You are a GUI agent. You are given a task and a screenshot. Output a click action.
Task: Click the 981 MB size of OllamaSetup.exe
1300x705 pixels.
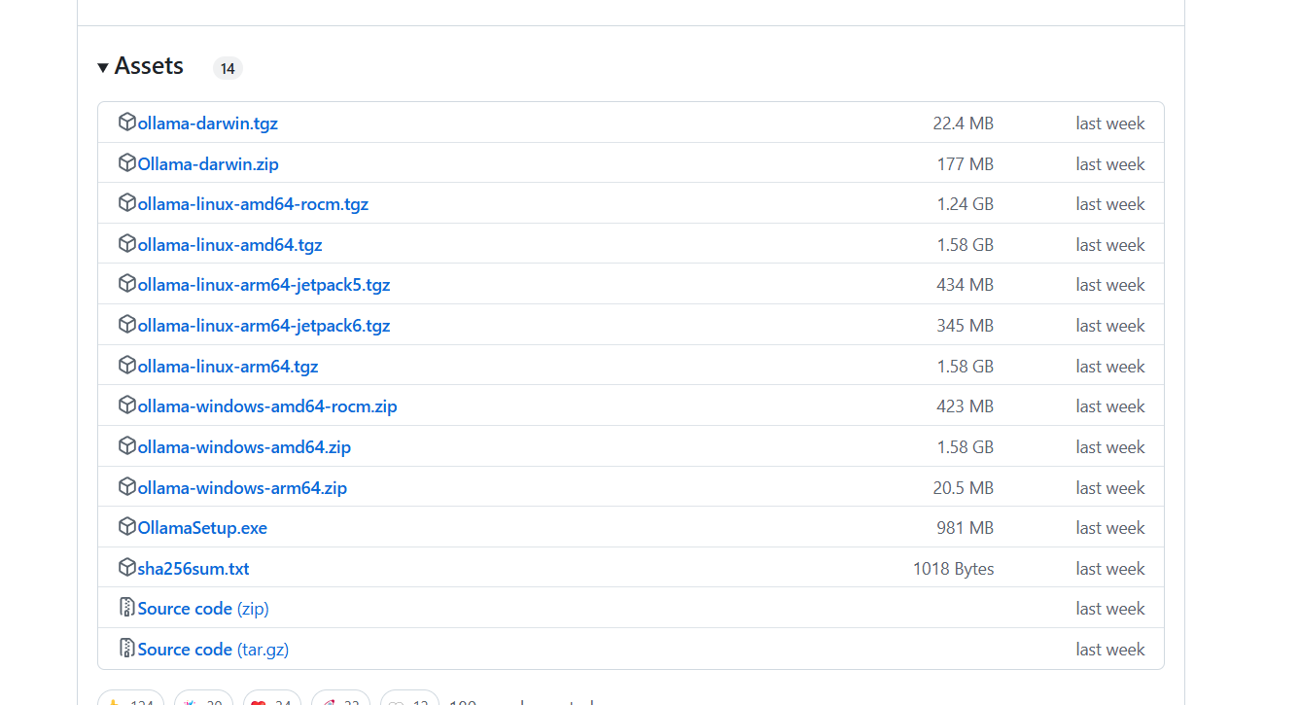[966, 528]
